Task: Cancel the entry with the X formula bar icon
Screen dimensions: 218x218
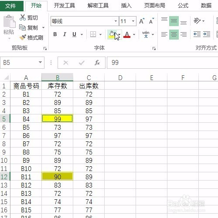Action: 66,63
